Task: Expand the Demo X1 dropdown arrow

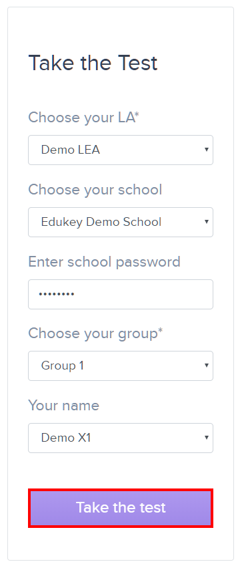Action: click(x=207, y=438)
